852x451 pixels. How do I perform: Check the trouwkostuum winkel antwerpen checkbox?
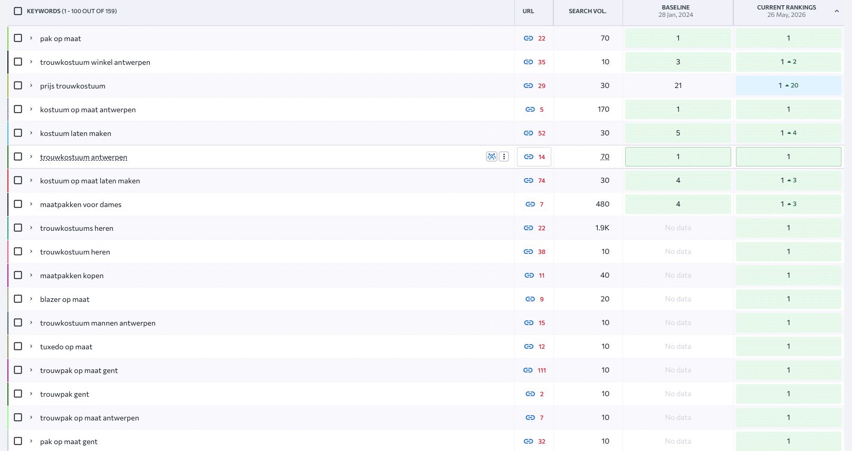pyautogui.click(x=18, y=62)
